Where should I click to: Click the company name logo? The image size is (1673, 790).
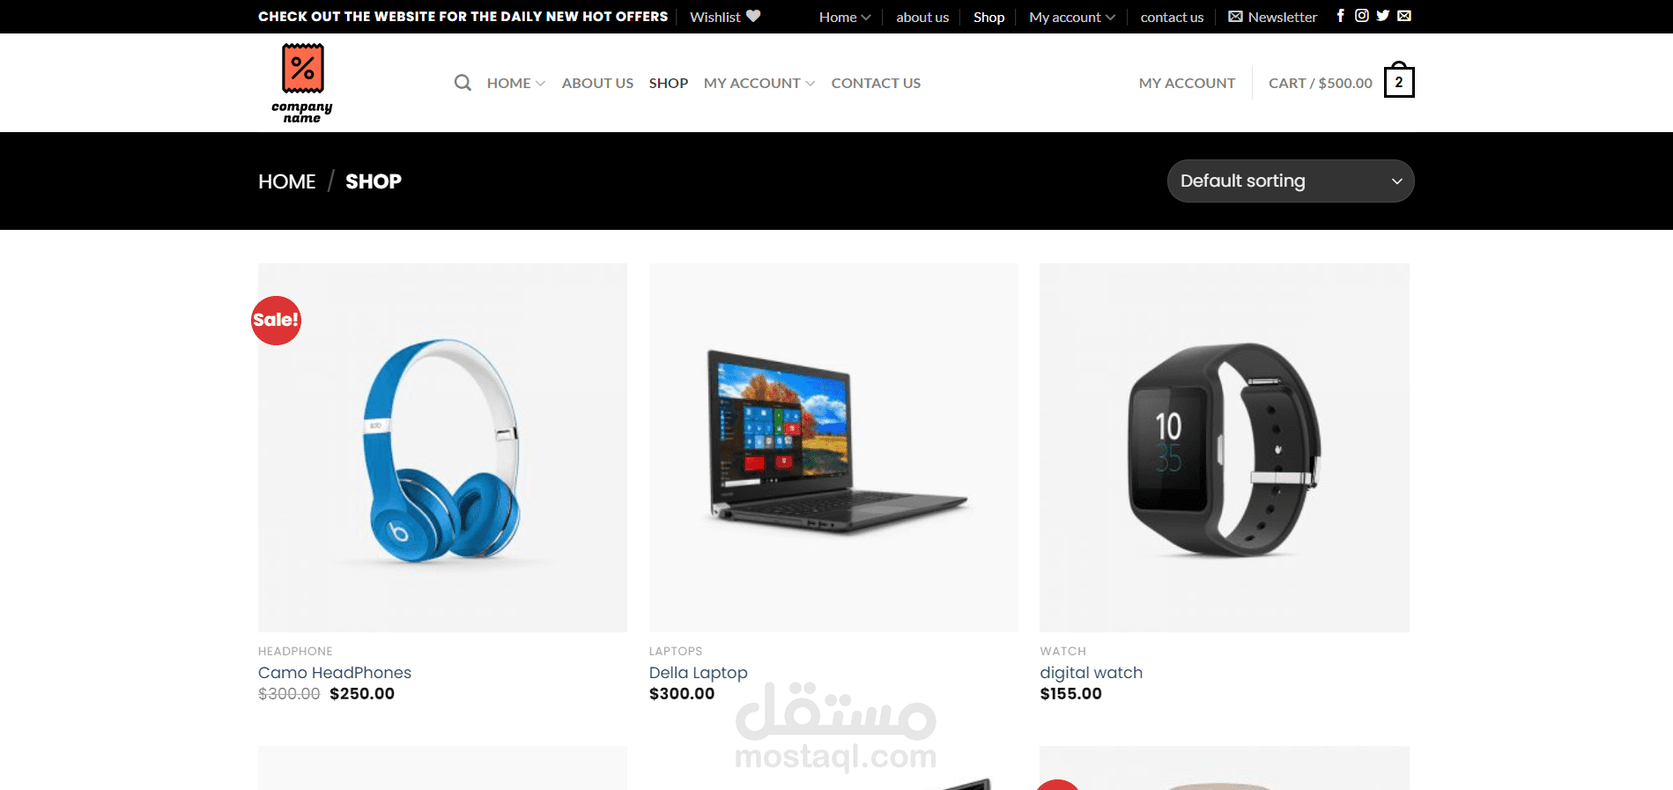pyautogui.click(x=302, y=83)
